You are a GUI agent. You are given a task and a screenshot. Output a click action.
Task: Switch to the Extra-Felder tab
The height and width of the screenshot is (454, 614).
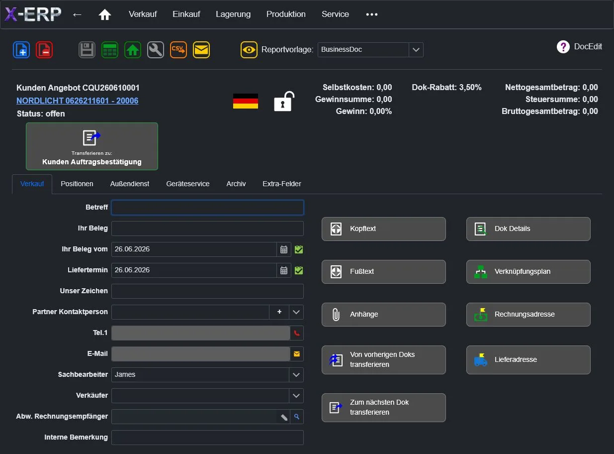(282, 184)
